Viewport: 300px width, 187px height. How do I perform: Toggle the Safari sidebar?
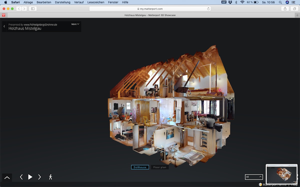[x=33, y=9]
